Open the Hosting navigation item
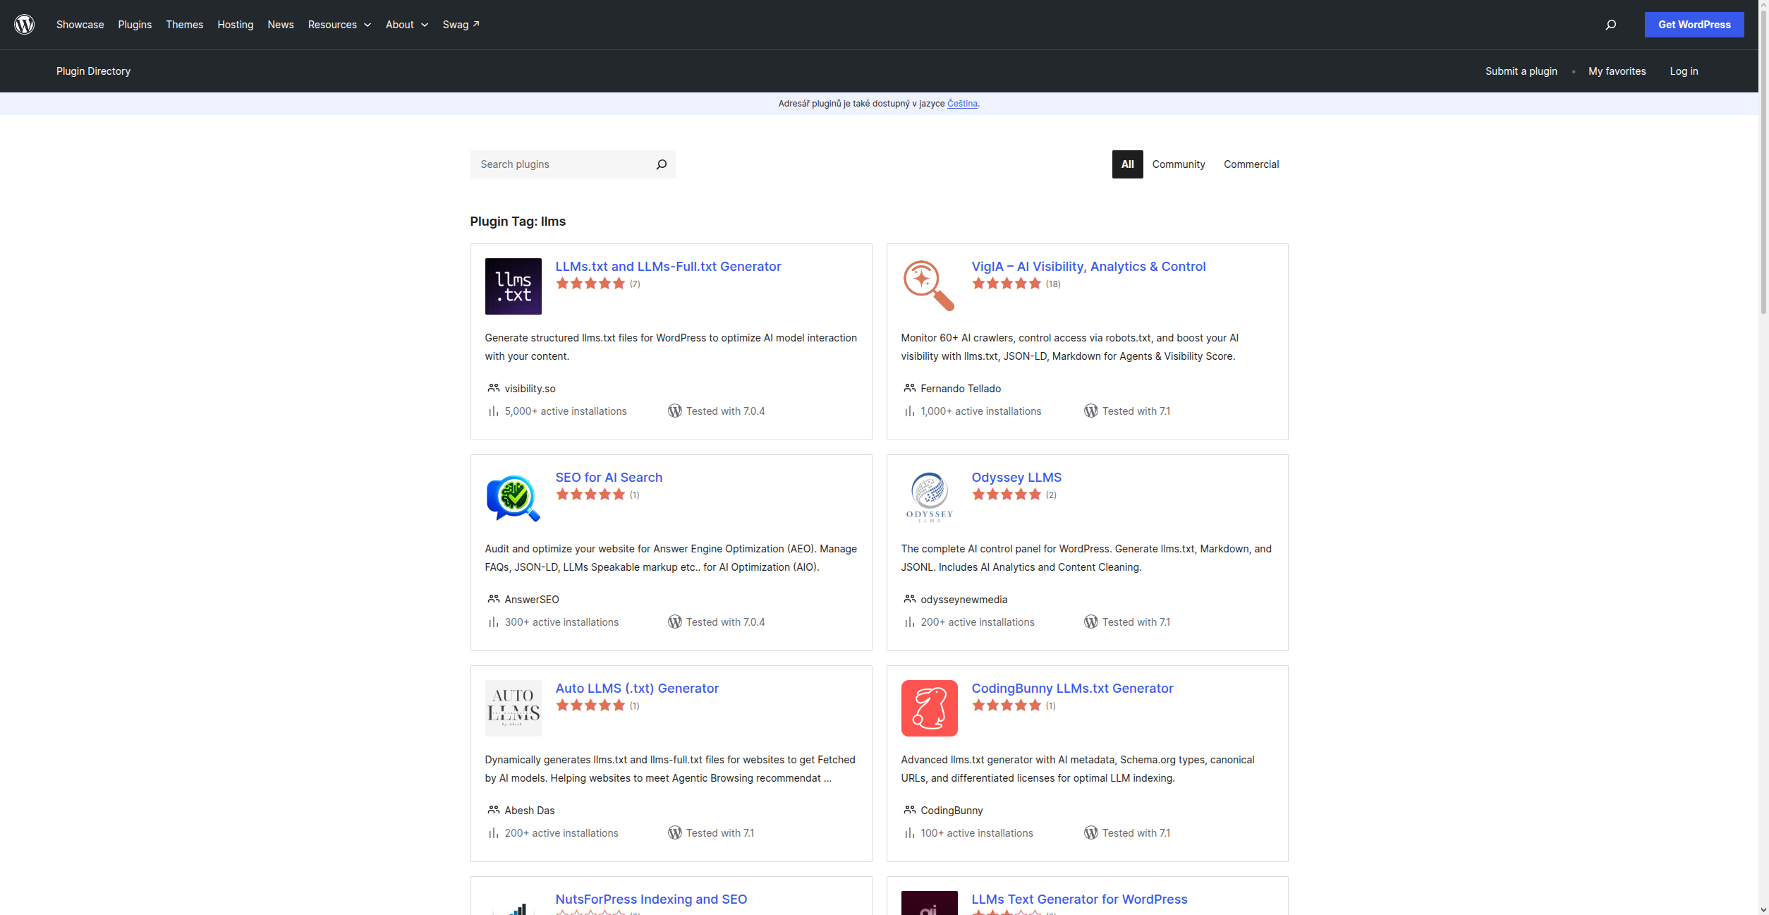This screenshot has height=915, width=1769. [235, 25]
